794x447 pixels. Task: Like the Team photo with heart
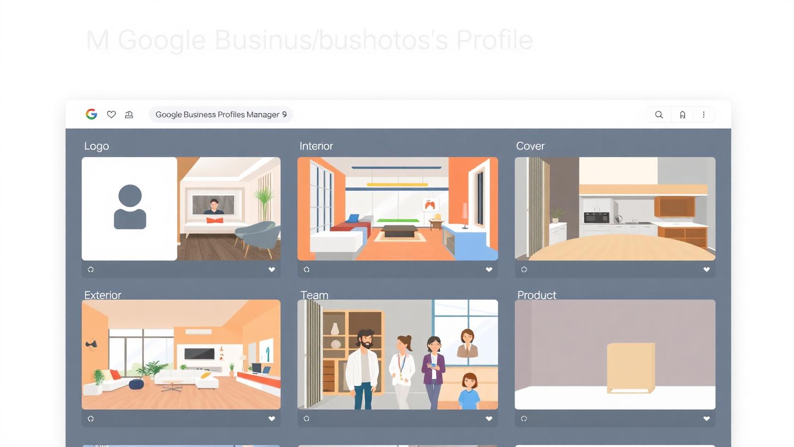489,418
